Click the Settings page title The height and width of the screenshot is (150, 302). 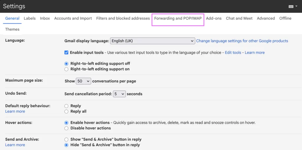click(x=14, y=6)
